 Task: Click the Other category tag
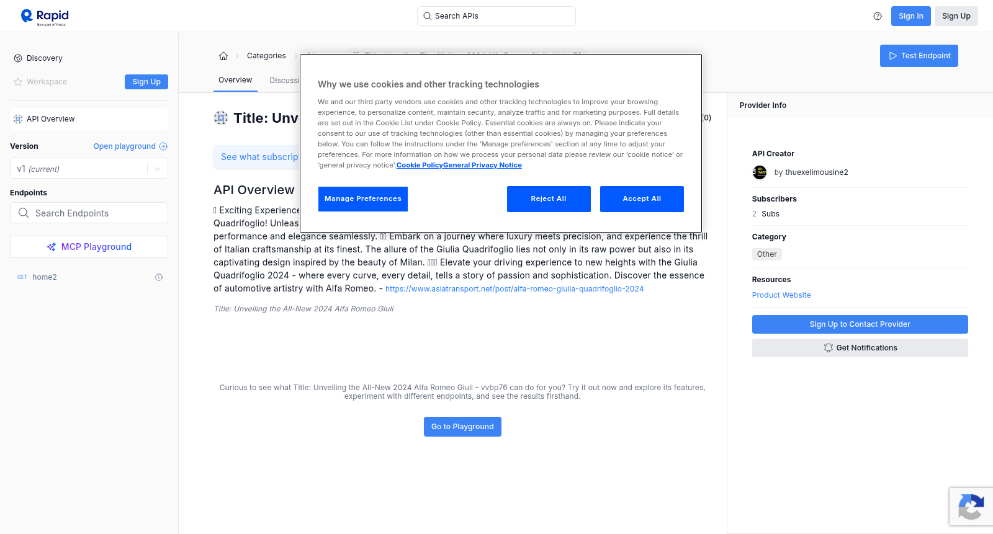pos(766,254)
